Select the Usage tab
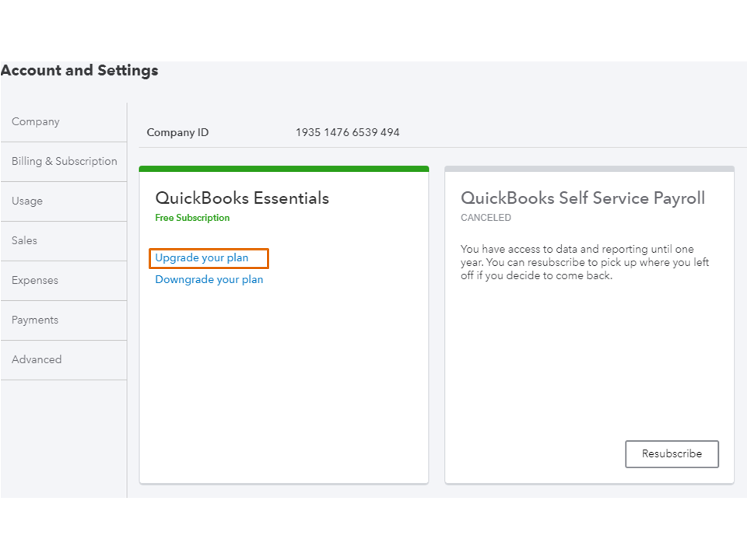Image resolution: width=747 pixels, height=560 pixels. 27,201
